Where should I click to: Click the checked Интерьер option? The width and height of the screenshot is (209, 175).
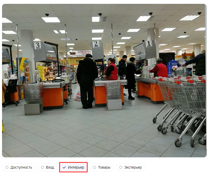coord(73,167)
